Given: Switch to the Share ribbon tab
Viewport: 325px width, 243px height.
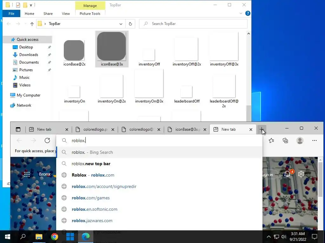Looking at the screenshot, I should pos(48,14).
